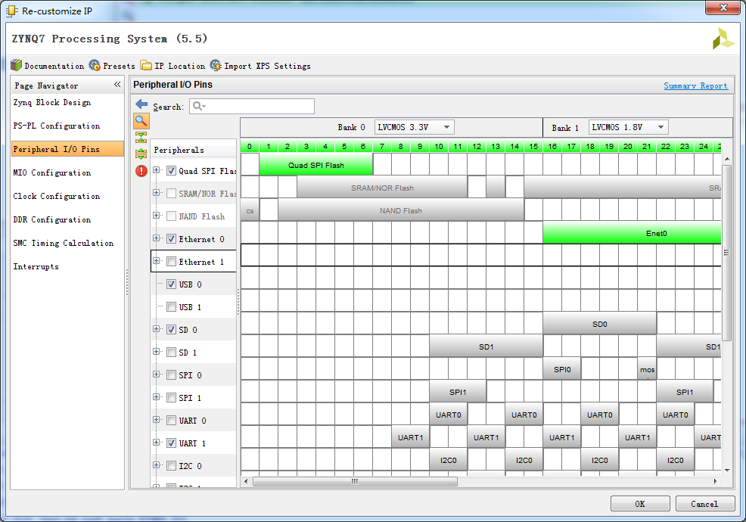This screenshot has height=522, width=746.
Task: Open the IP Location folder icon
Action: pos(146,65)
